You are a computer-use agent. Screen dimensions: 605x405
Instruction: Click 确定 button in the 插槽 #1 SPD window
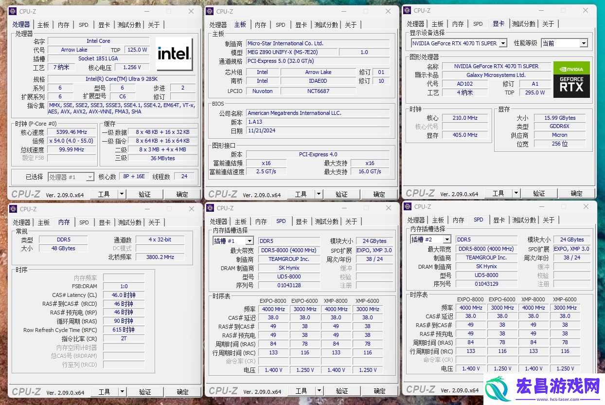[380, 391]
